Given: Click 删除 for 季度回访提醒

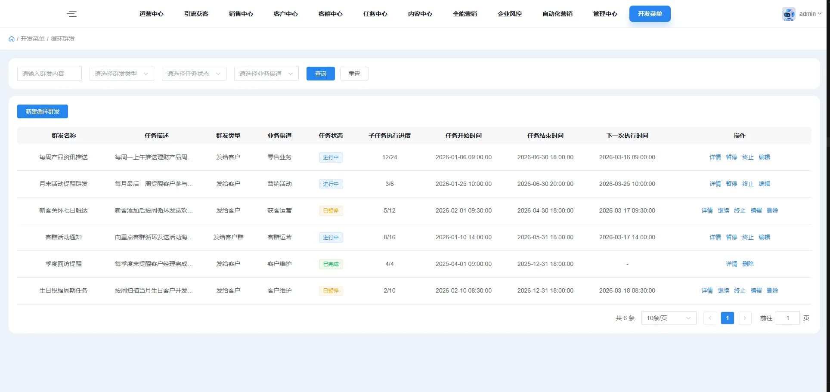Looking at the screenshot, I should coord(748,264).
